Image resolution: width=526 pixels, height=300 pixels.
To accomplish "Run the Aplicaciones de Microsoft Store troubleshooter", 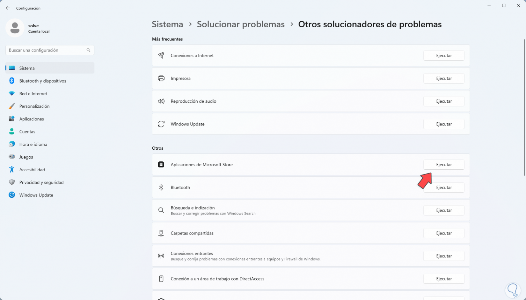I will pyautogui.click(x=444, y=165).
